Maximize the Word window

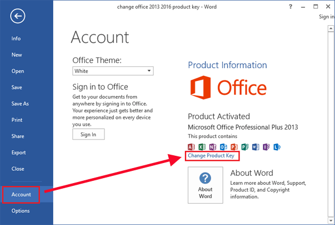pyautogui.click(x=315, y=7)
